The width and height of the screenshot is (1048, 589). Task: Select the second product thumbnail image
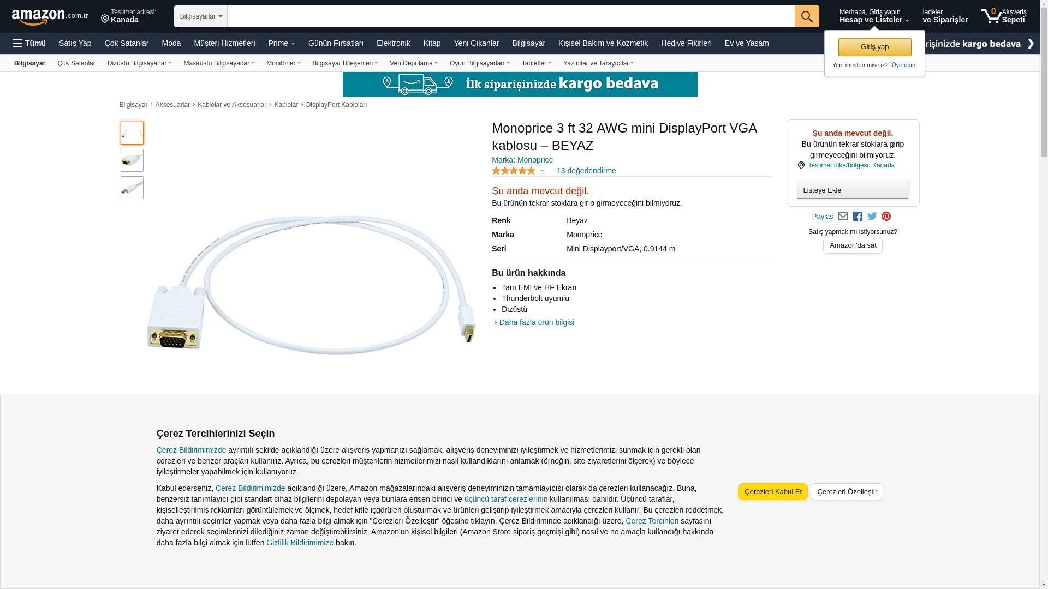[132, 160]
